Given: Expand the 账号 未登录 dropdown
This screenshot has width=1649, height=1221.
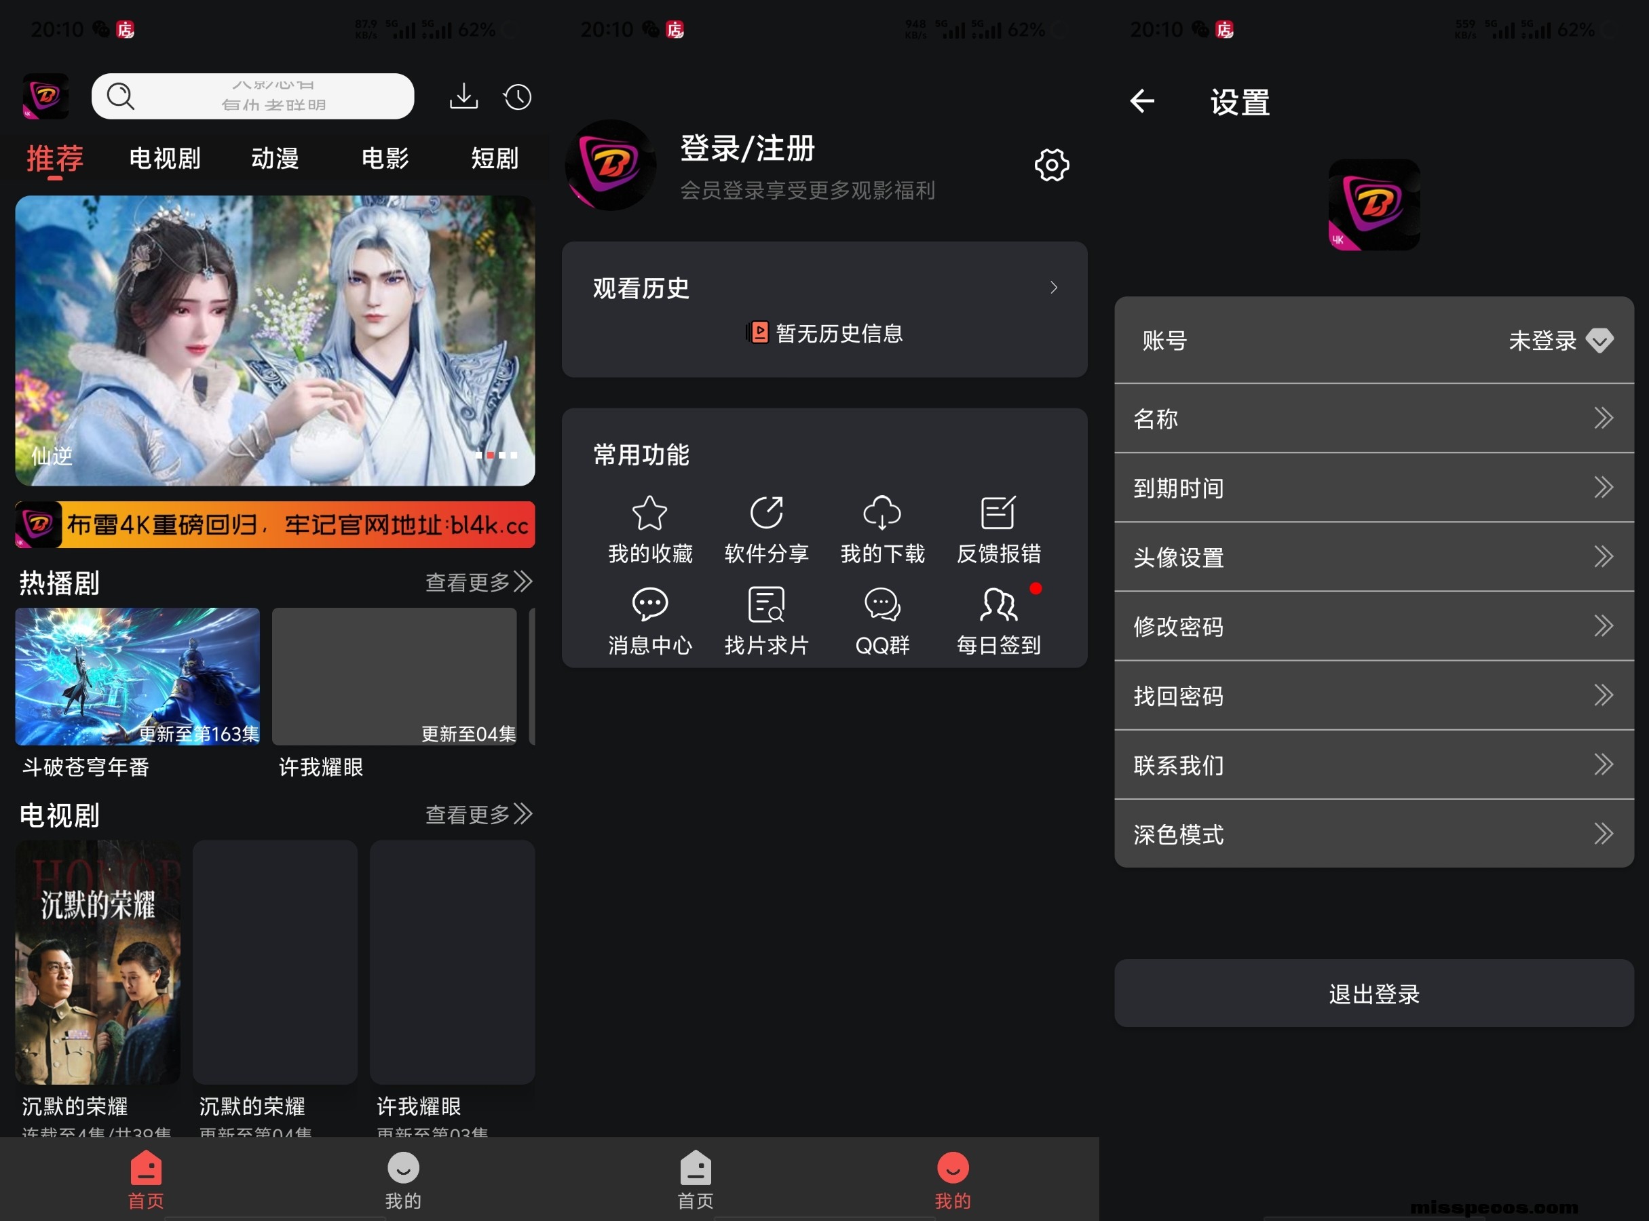Looking at the screenshot, I should pos(1598,341).
